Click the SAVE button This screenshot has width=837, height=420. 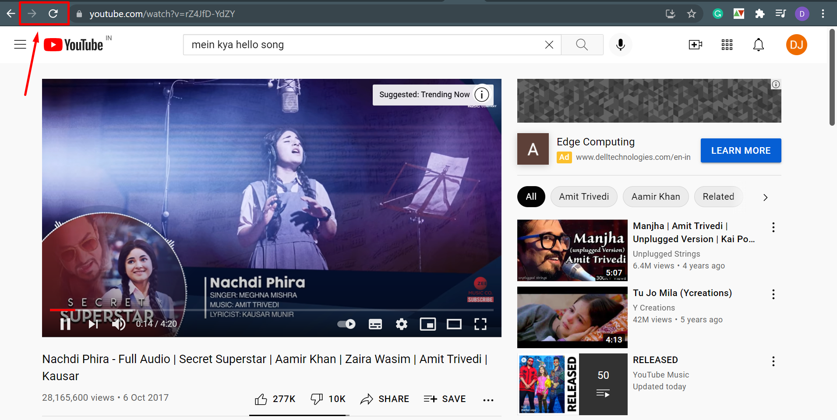(445, 399)
